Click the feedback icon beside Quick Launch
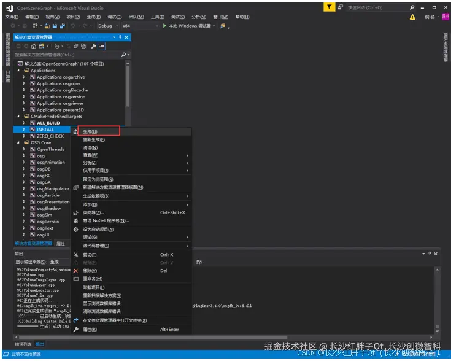 pyautogui.click(x=341, y=7)
